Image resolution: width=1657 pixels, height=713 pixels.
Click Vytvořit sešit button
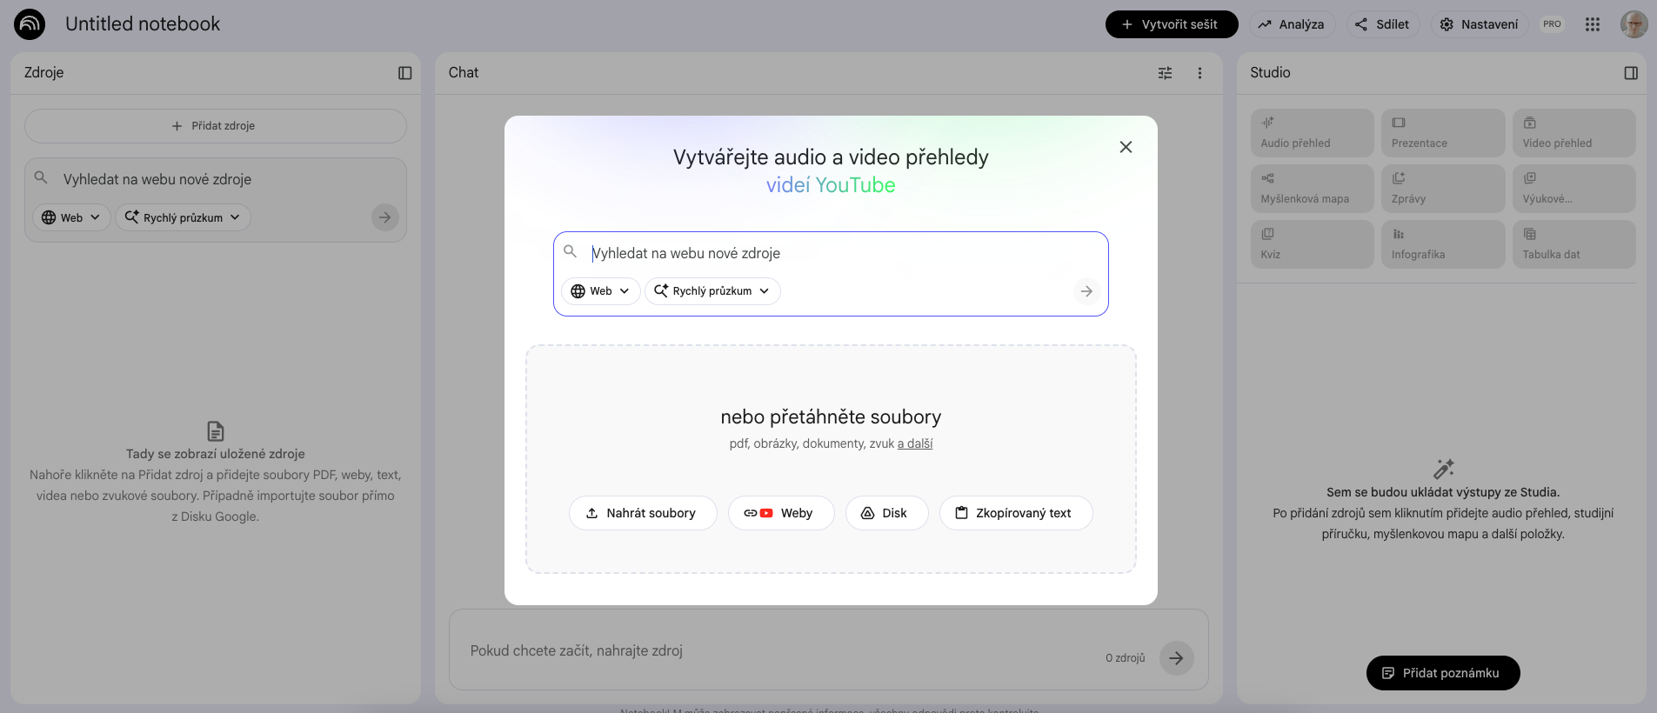(x=1172, y=24)
